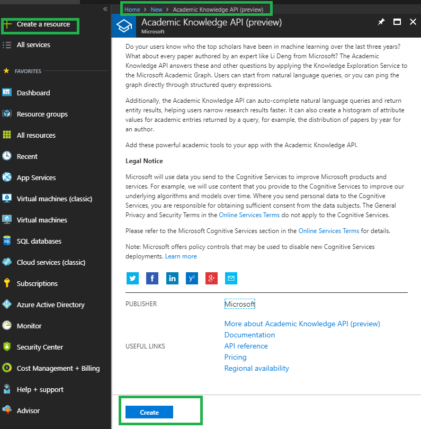Click the Advisor cloud icon
Viewport: 421px width, 429px height.
point(7,410)
